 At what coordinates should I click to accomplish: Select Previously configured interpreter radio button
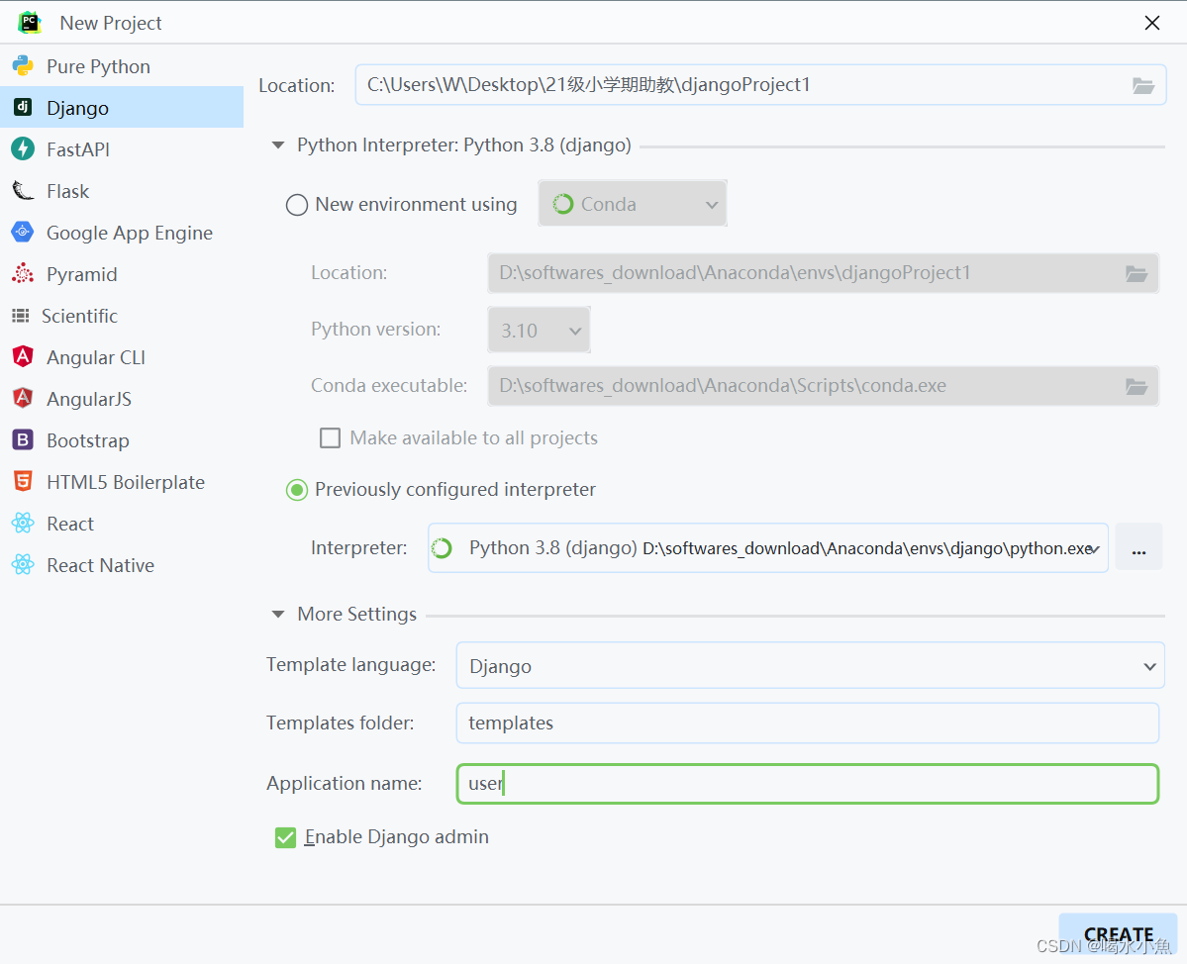(297, 490)
